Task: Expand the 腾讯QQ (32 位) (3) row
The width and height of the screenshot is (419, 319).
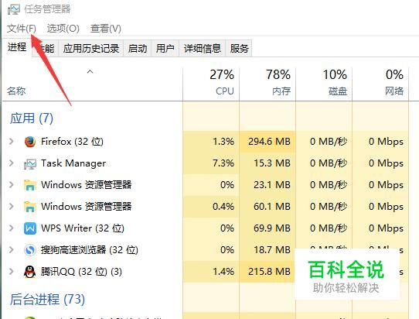Action: point(12,271)
